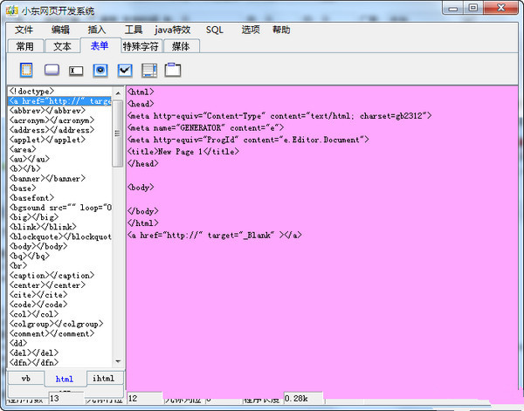Select the ihtml tab at bottom
The image size is (524, 411).
point(103,379)
